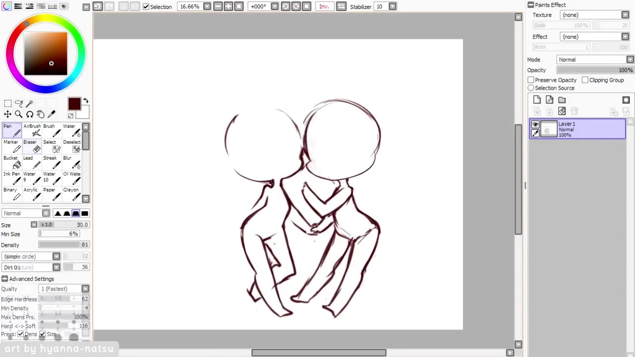
Task: Select the AirBrush tool
Action: click(32, 130)
